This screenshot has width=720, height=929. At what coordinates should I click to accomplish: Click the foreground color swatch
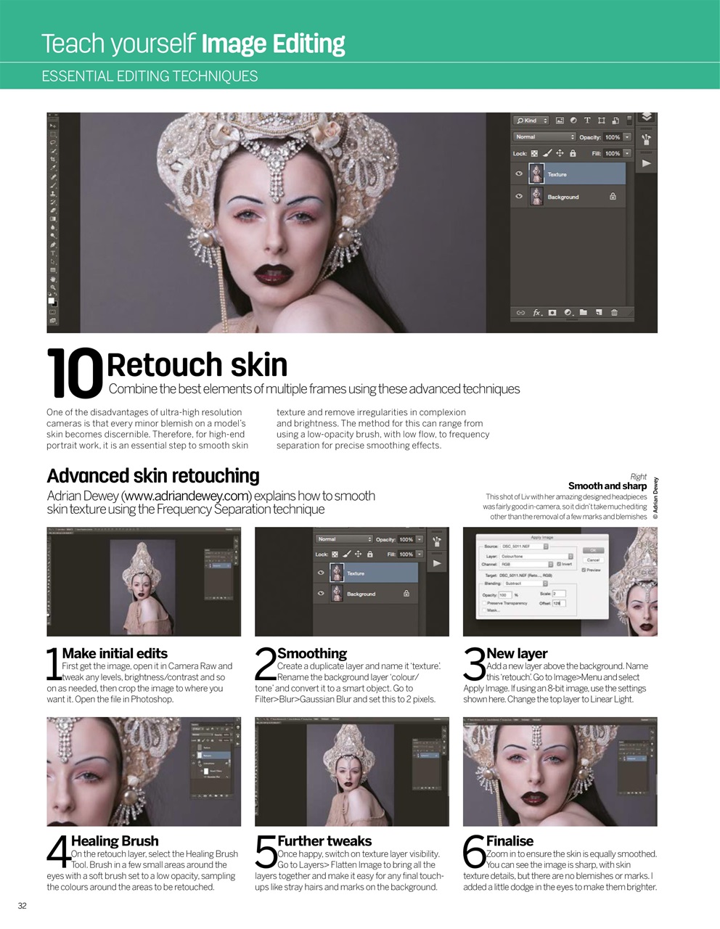click(x=52, y=302)
